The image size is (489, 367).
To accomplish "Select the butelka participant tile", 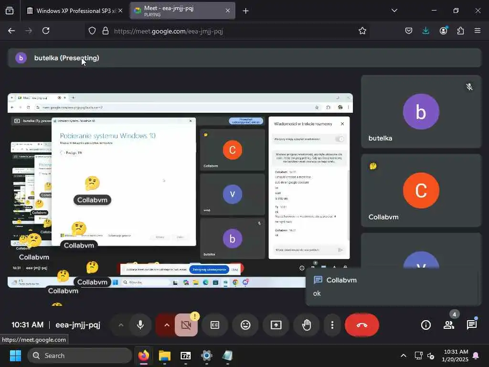I will click(421, 111).
